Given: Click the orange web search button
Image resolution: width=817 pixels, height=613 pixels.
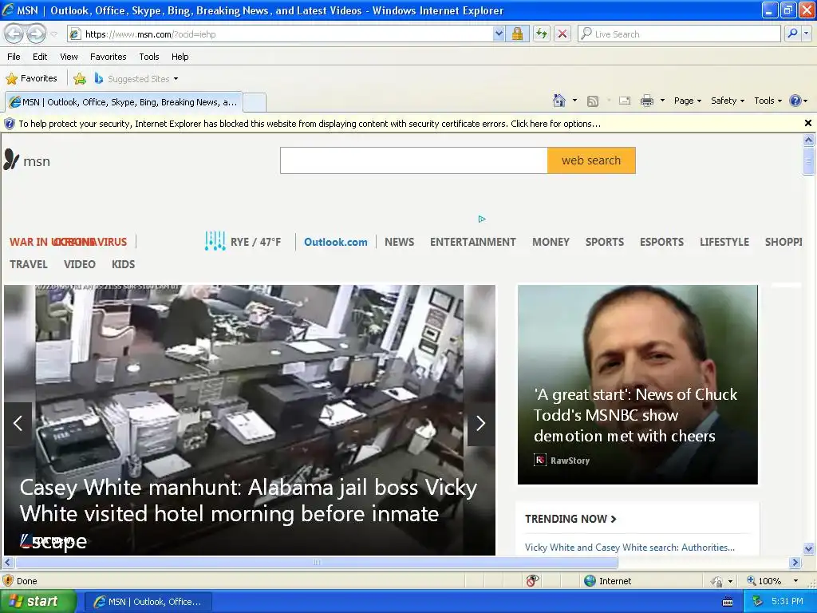Looking at the screenshot, I should [591, 160].
